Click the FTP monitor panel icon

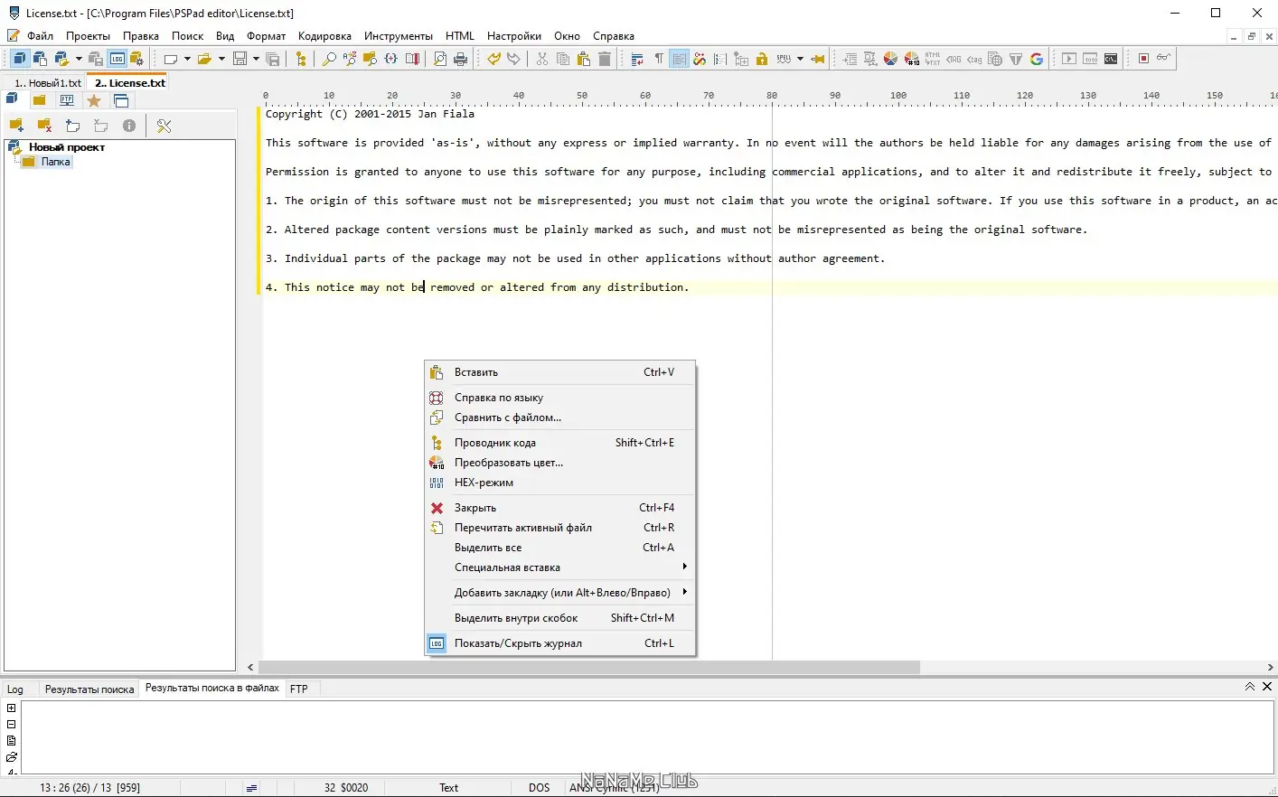(67, 100)
